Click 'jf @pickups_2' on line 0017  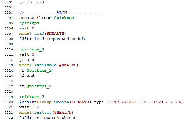coord(35,86)
